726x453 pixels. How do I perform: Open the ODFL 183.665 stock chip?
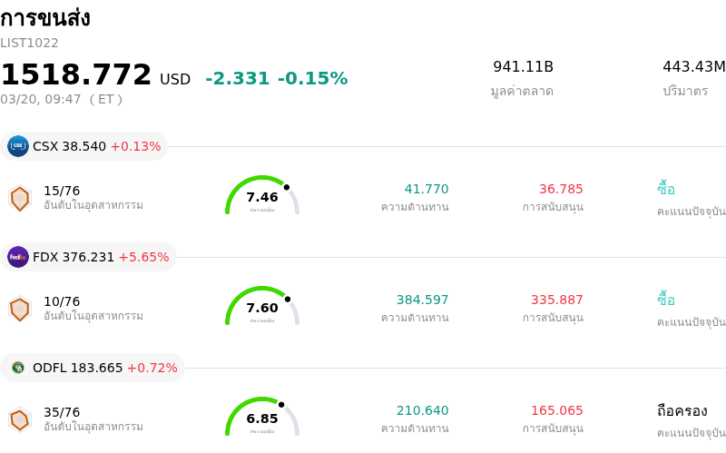tap(93, 368)
